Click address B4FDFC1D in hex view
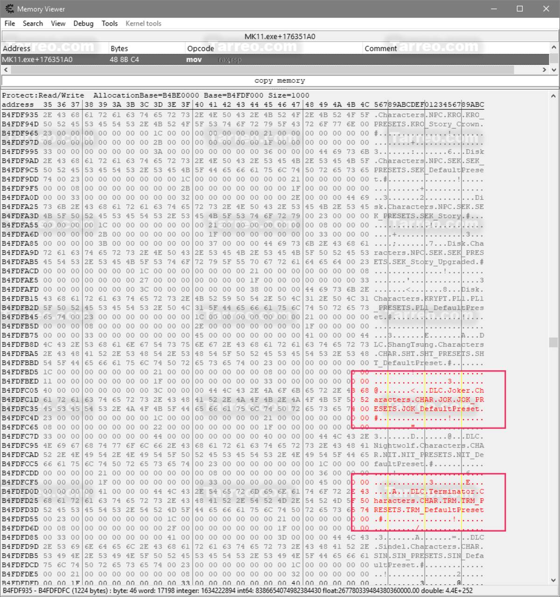 point(20,400)
